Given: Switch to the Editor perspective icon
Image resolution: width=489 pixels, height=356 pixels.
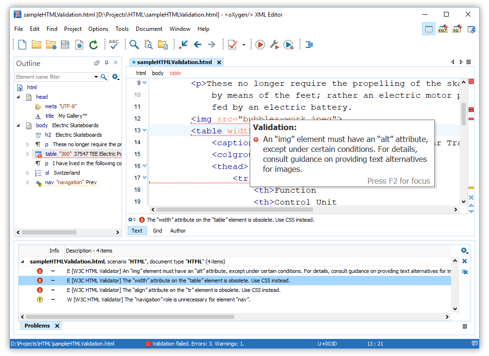Looking at the screenshot, I should point(429,29).
